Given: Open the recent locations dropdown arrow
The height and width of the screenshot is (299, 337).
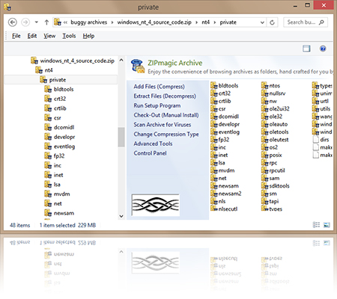Looking at the screenshot, I should (37, 22).
